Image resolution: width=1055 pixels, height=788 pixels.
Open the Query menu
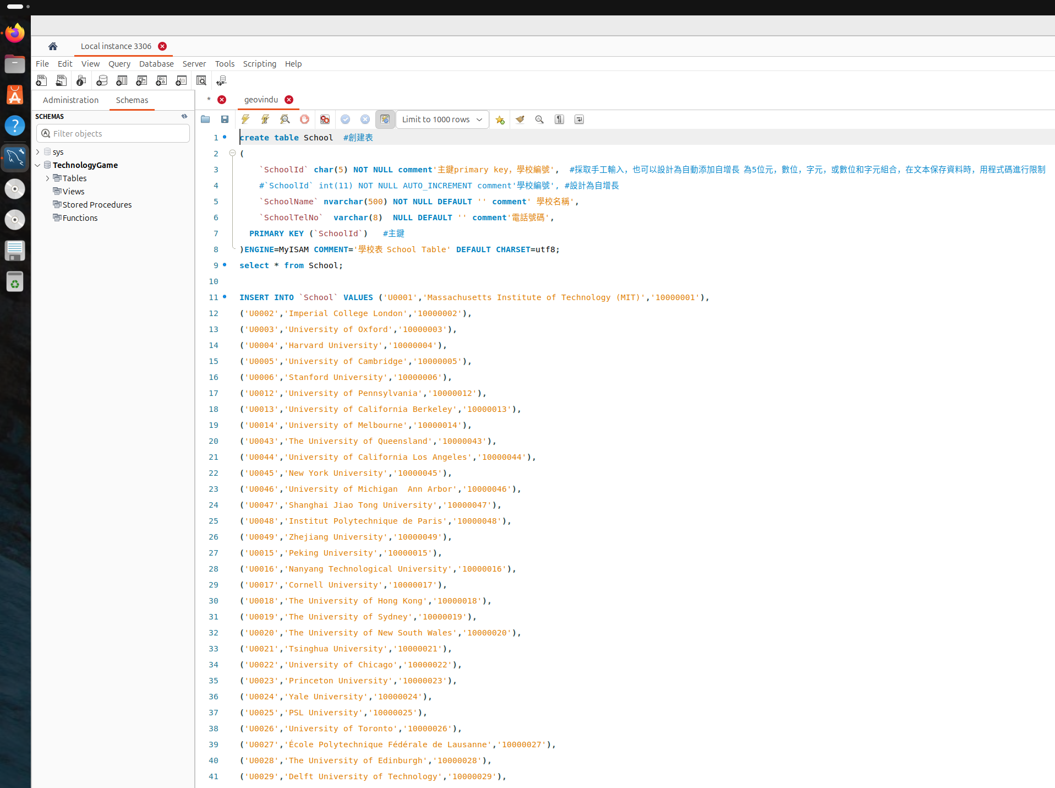click(x=119, y=64)
